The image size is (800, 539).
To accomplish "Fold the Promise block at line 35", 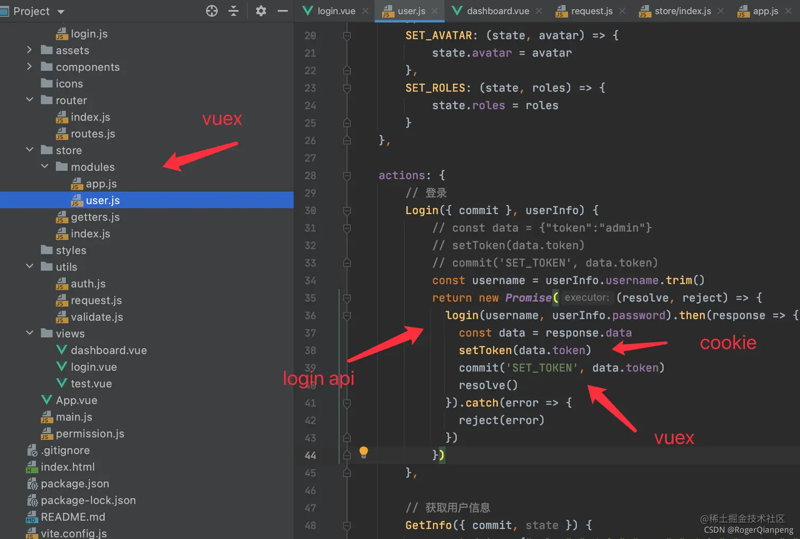I will coord(347,298).
